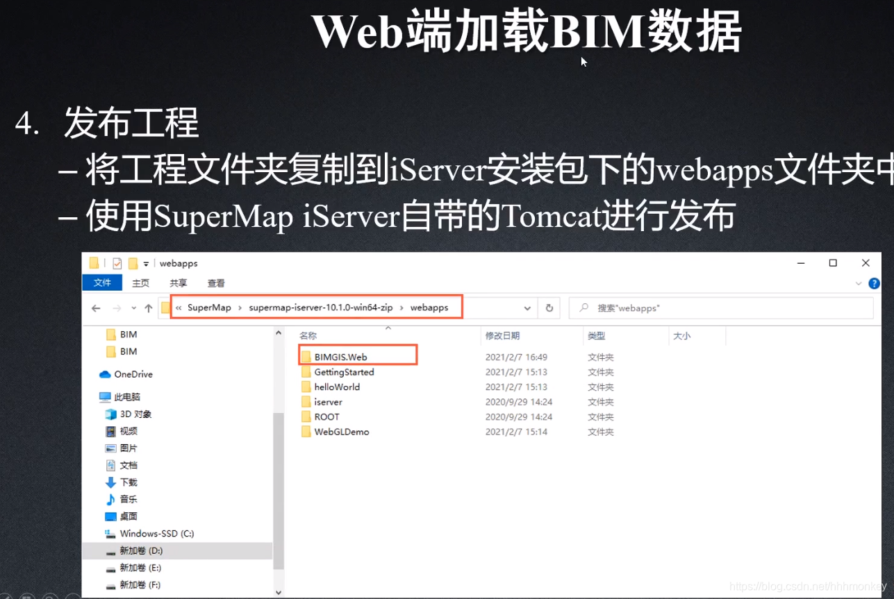Screen dimensions: 894x599
Task: Click the 2021/2/7 16:49 date cell
Action: click(516, 357)
